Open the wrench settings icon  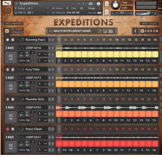click(7, 3)
